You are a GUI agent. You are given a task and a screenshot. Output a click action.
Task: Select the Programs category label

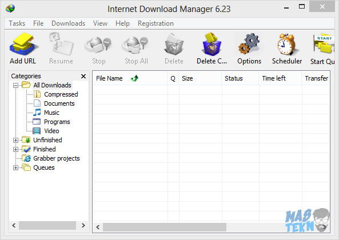click(x=57, y=122)
